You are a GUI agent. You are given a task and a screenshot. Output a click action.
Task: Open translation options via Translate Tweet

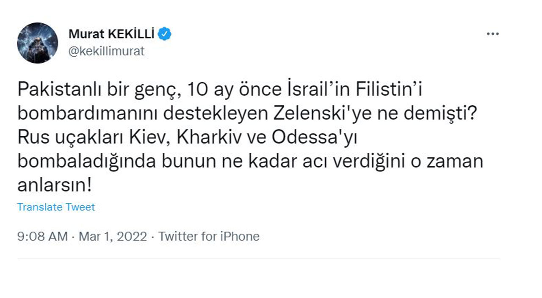coord(55,207)
